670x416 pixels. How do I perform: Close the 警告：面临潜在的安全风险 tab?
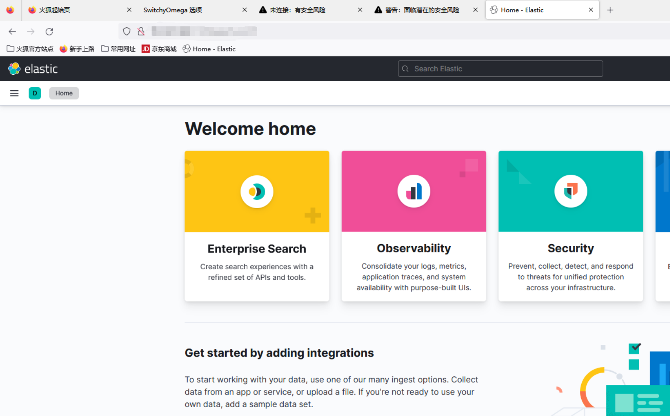(475, 10)
